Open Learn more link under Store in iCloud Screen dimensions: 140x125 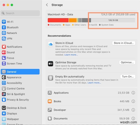71,55
